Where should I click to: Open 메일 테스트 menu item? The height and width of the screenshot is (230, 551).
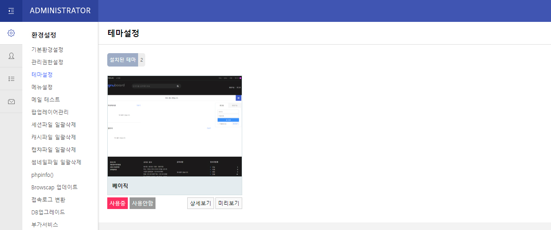point(46,100)
